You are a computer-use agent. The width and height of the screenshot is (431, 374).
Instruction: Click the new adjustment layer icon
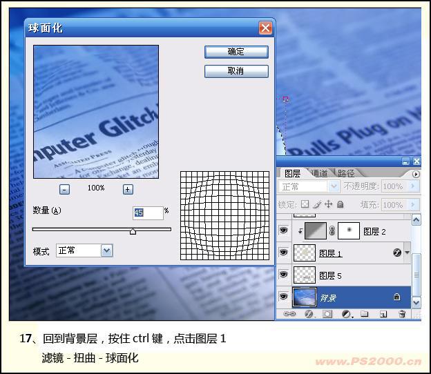tap(346, 313)
